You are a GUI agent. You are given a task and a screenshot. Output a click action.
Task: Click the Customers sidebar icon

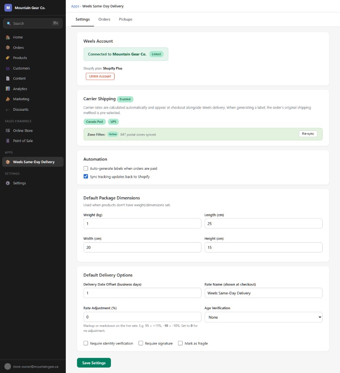click(8, 68)
